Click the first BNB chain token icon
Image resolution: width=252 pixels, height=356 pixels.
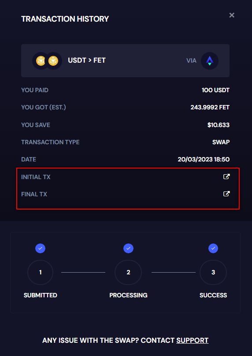click(x=41, y=61)
